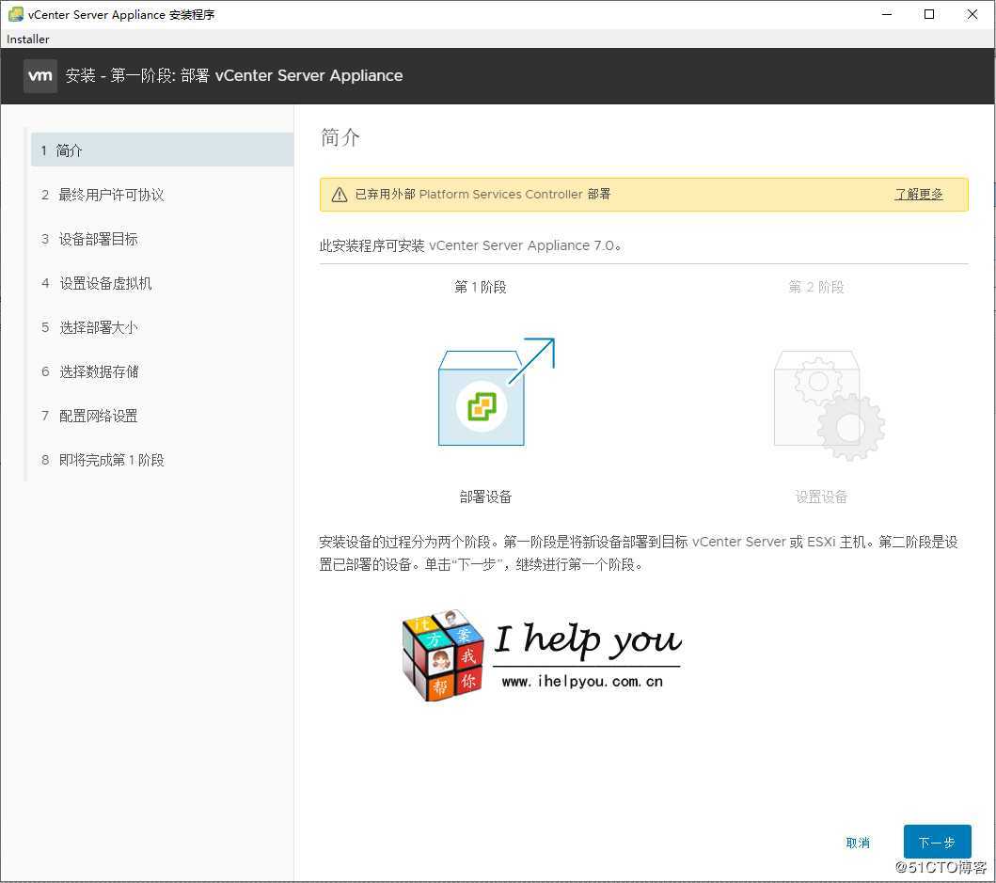Open the Installer menu
The image size is (996, 883).
[27, 39]
